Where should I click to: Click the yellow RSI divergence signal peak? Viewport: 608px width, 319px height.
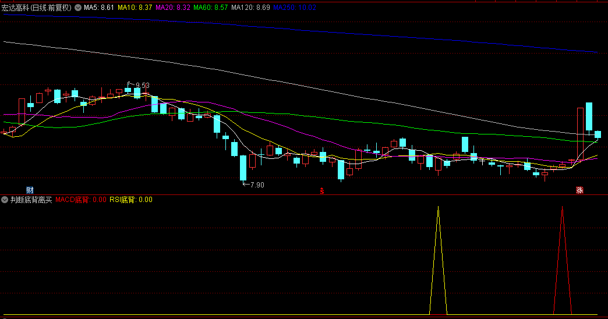[x=438, y=260]
